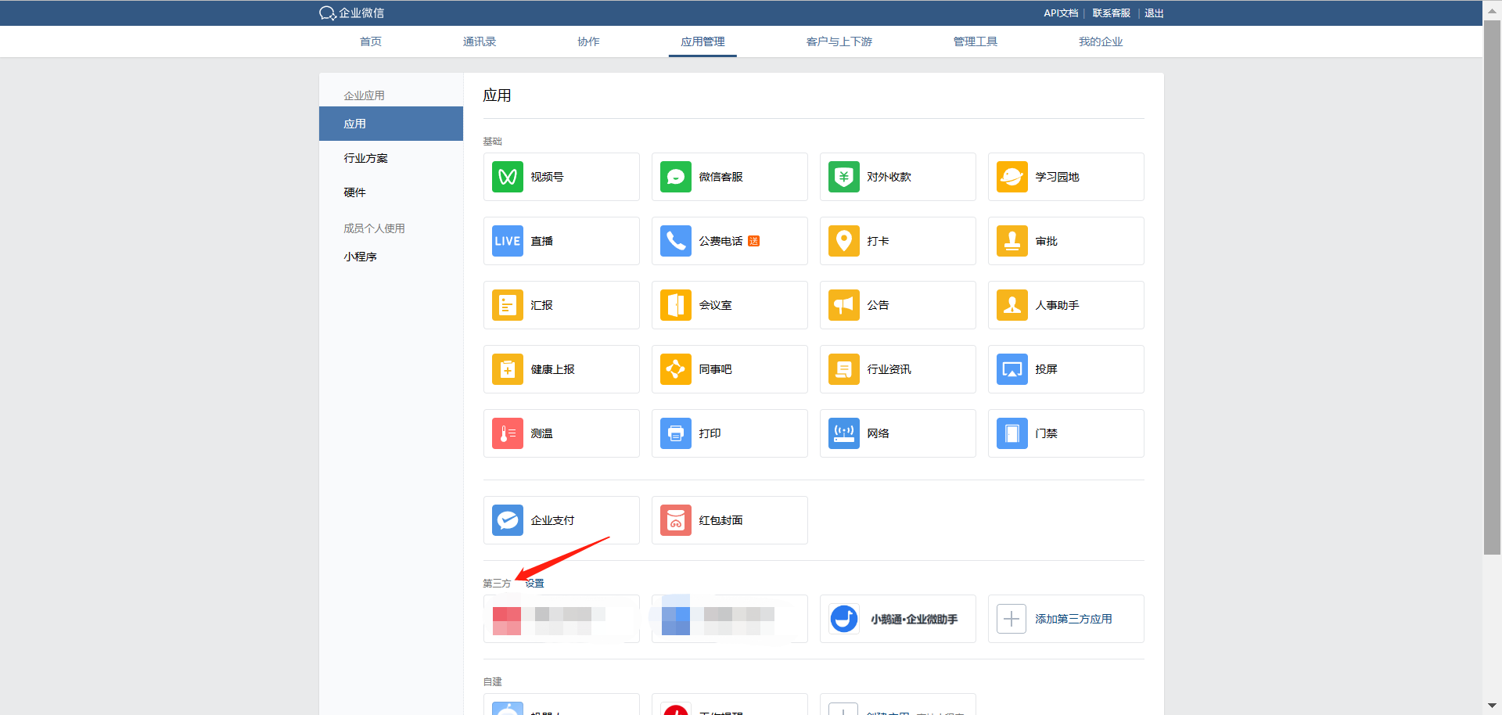Open the 公费电话 phone icon
1502x715 pixels.
pyautogui.click(x=676, y=241)
